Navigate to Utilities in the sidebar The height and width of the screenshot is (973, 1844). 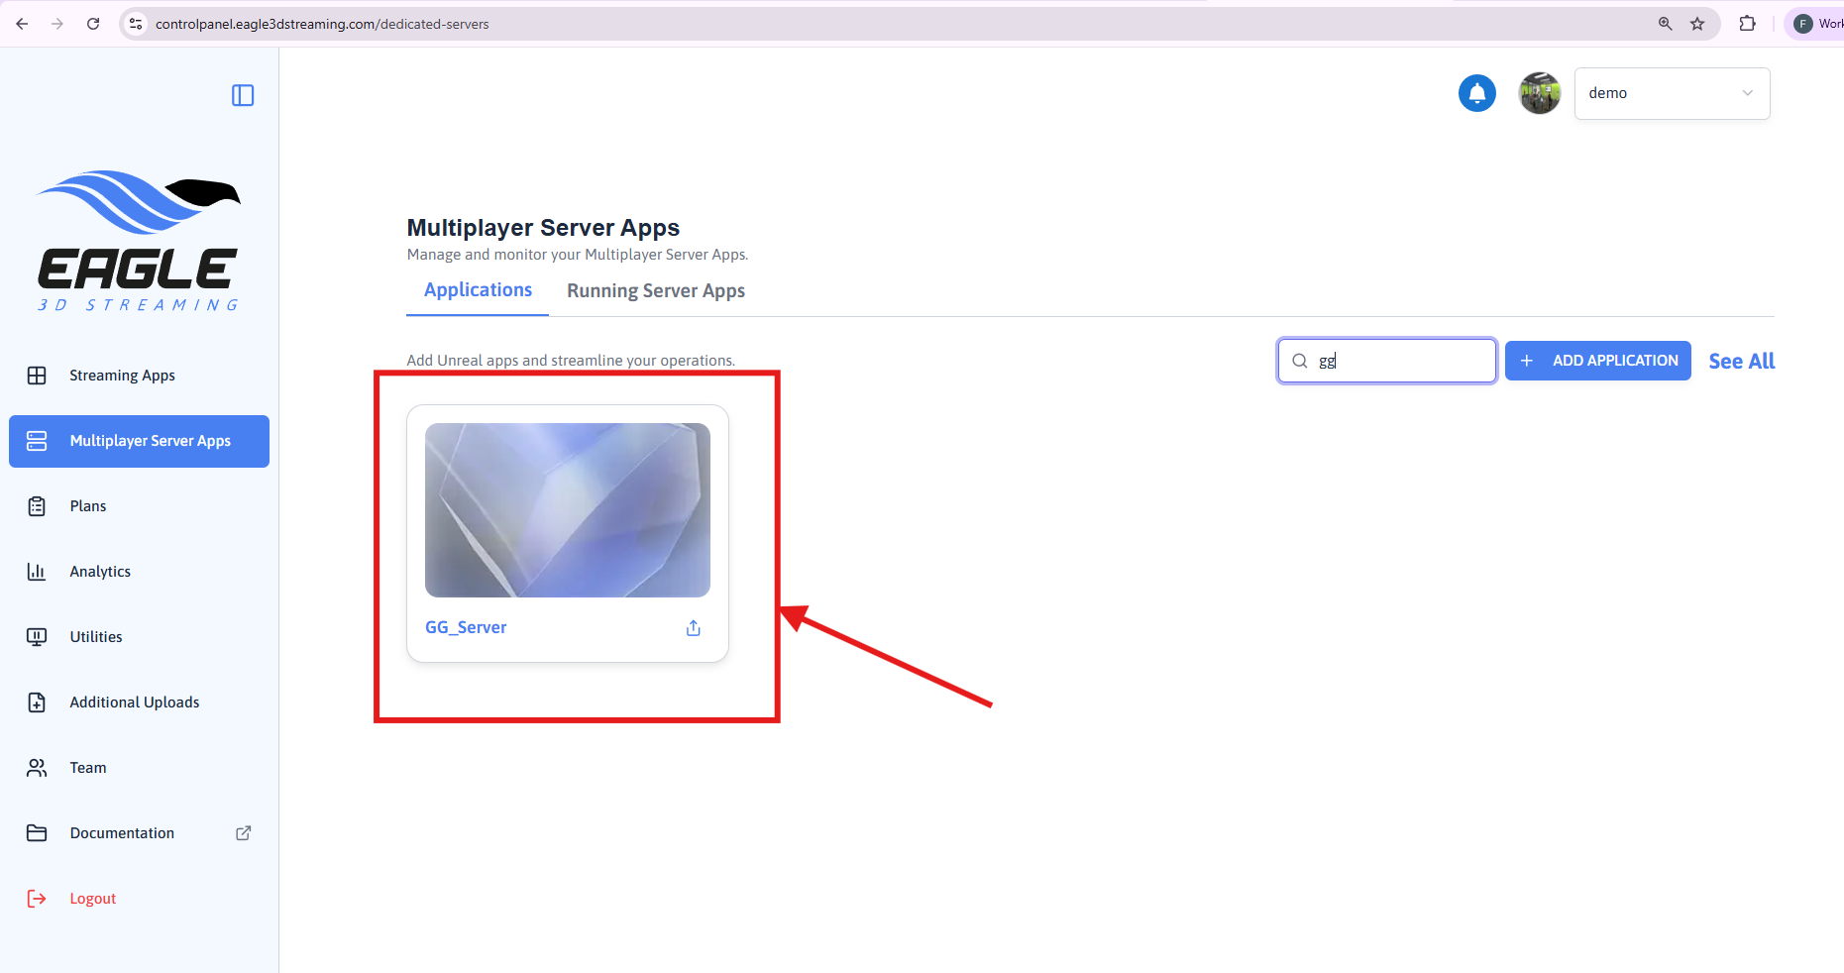coord(96,637)
